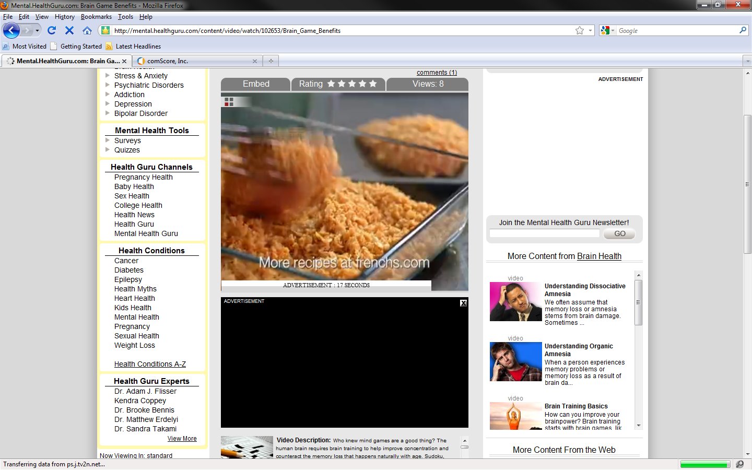Click the browser Forward arrow button
752x470 pixels.
pos(27,30)
